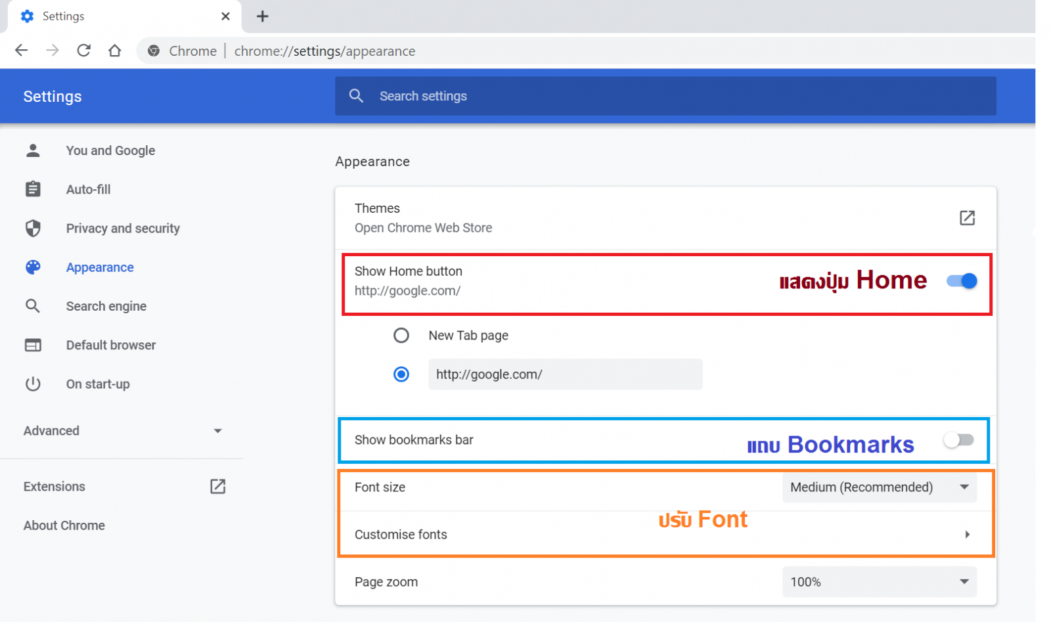Turn off the Show Home button toggle
The width and height of the screenshot is (1051, 622).
coord(962,281)
